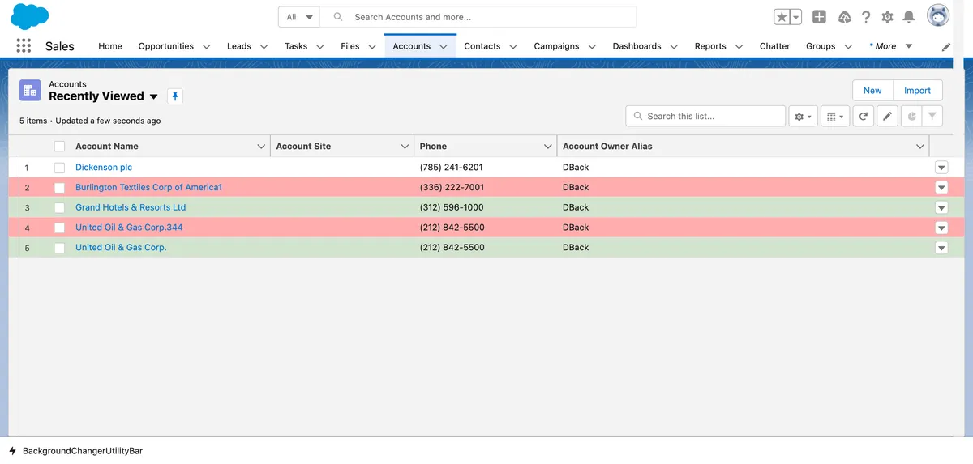Click phone number (785) 241-6201
The height and width of the screenshot is (464, 973).
[452, 168]
